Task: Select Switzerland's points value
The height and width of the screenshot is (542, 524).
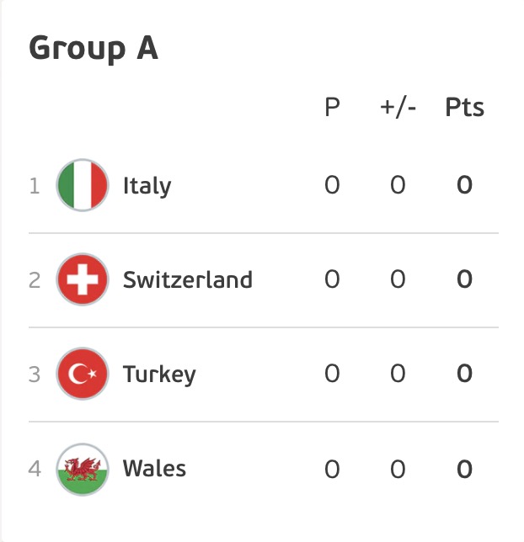Action: click(x=464, y=279)
